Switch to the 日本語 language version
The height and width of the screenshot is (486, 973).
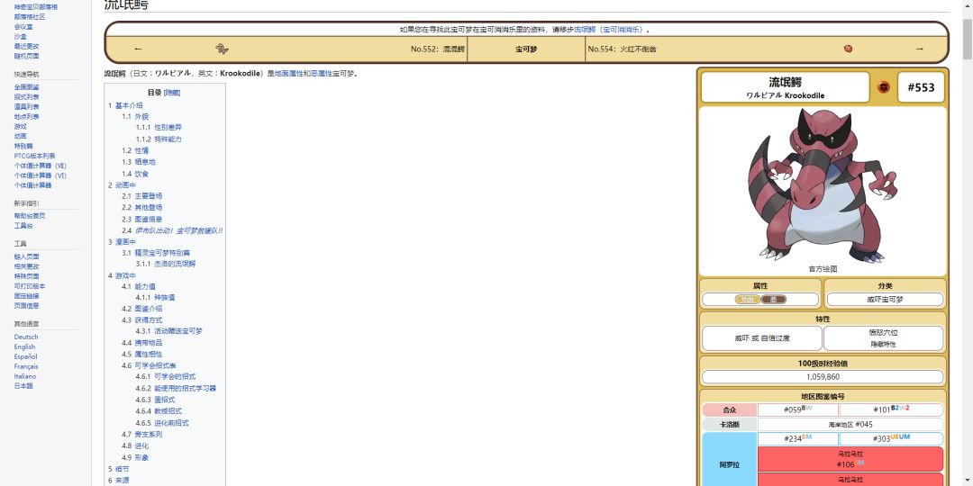(x=23, y=385)
